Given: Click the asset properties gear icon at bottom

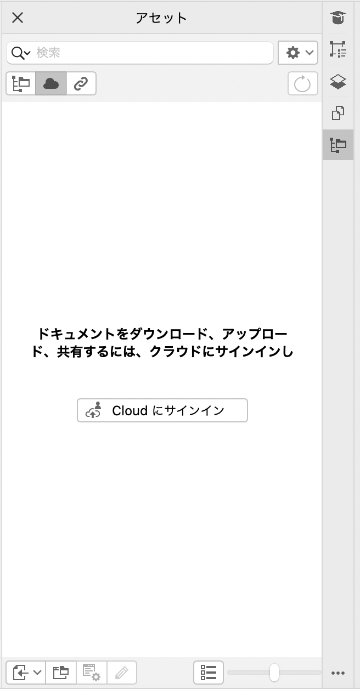Looking at the screenshot, I should [91, 672].
